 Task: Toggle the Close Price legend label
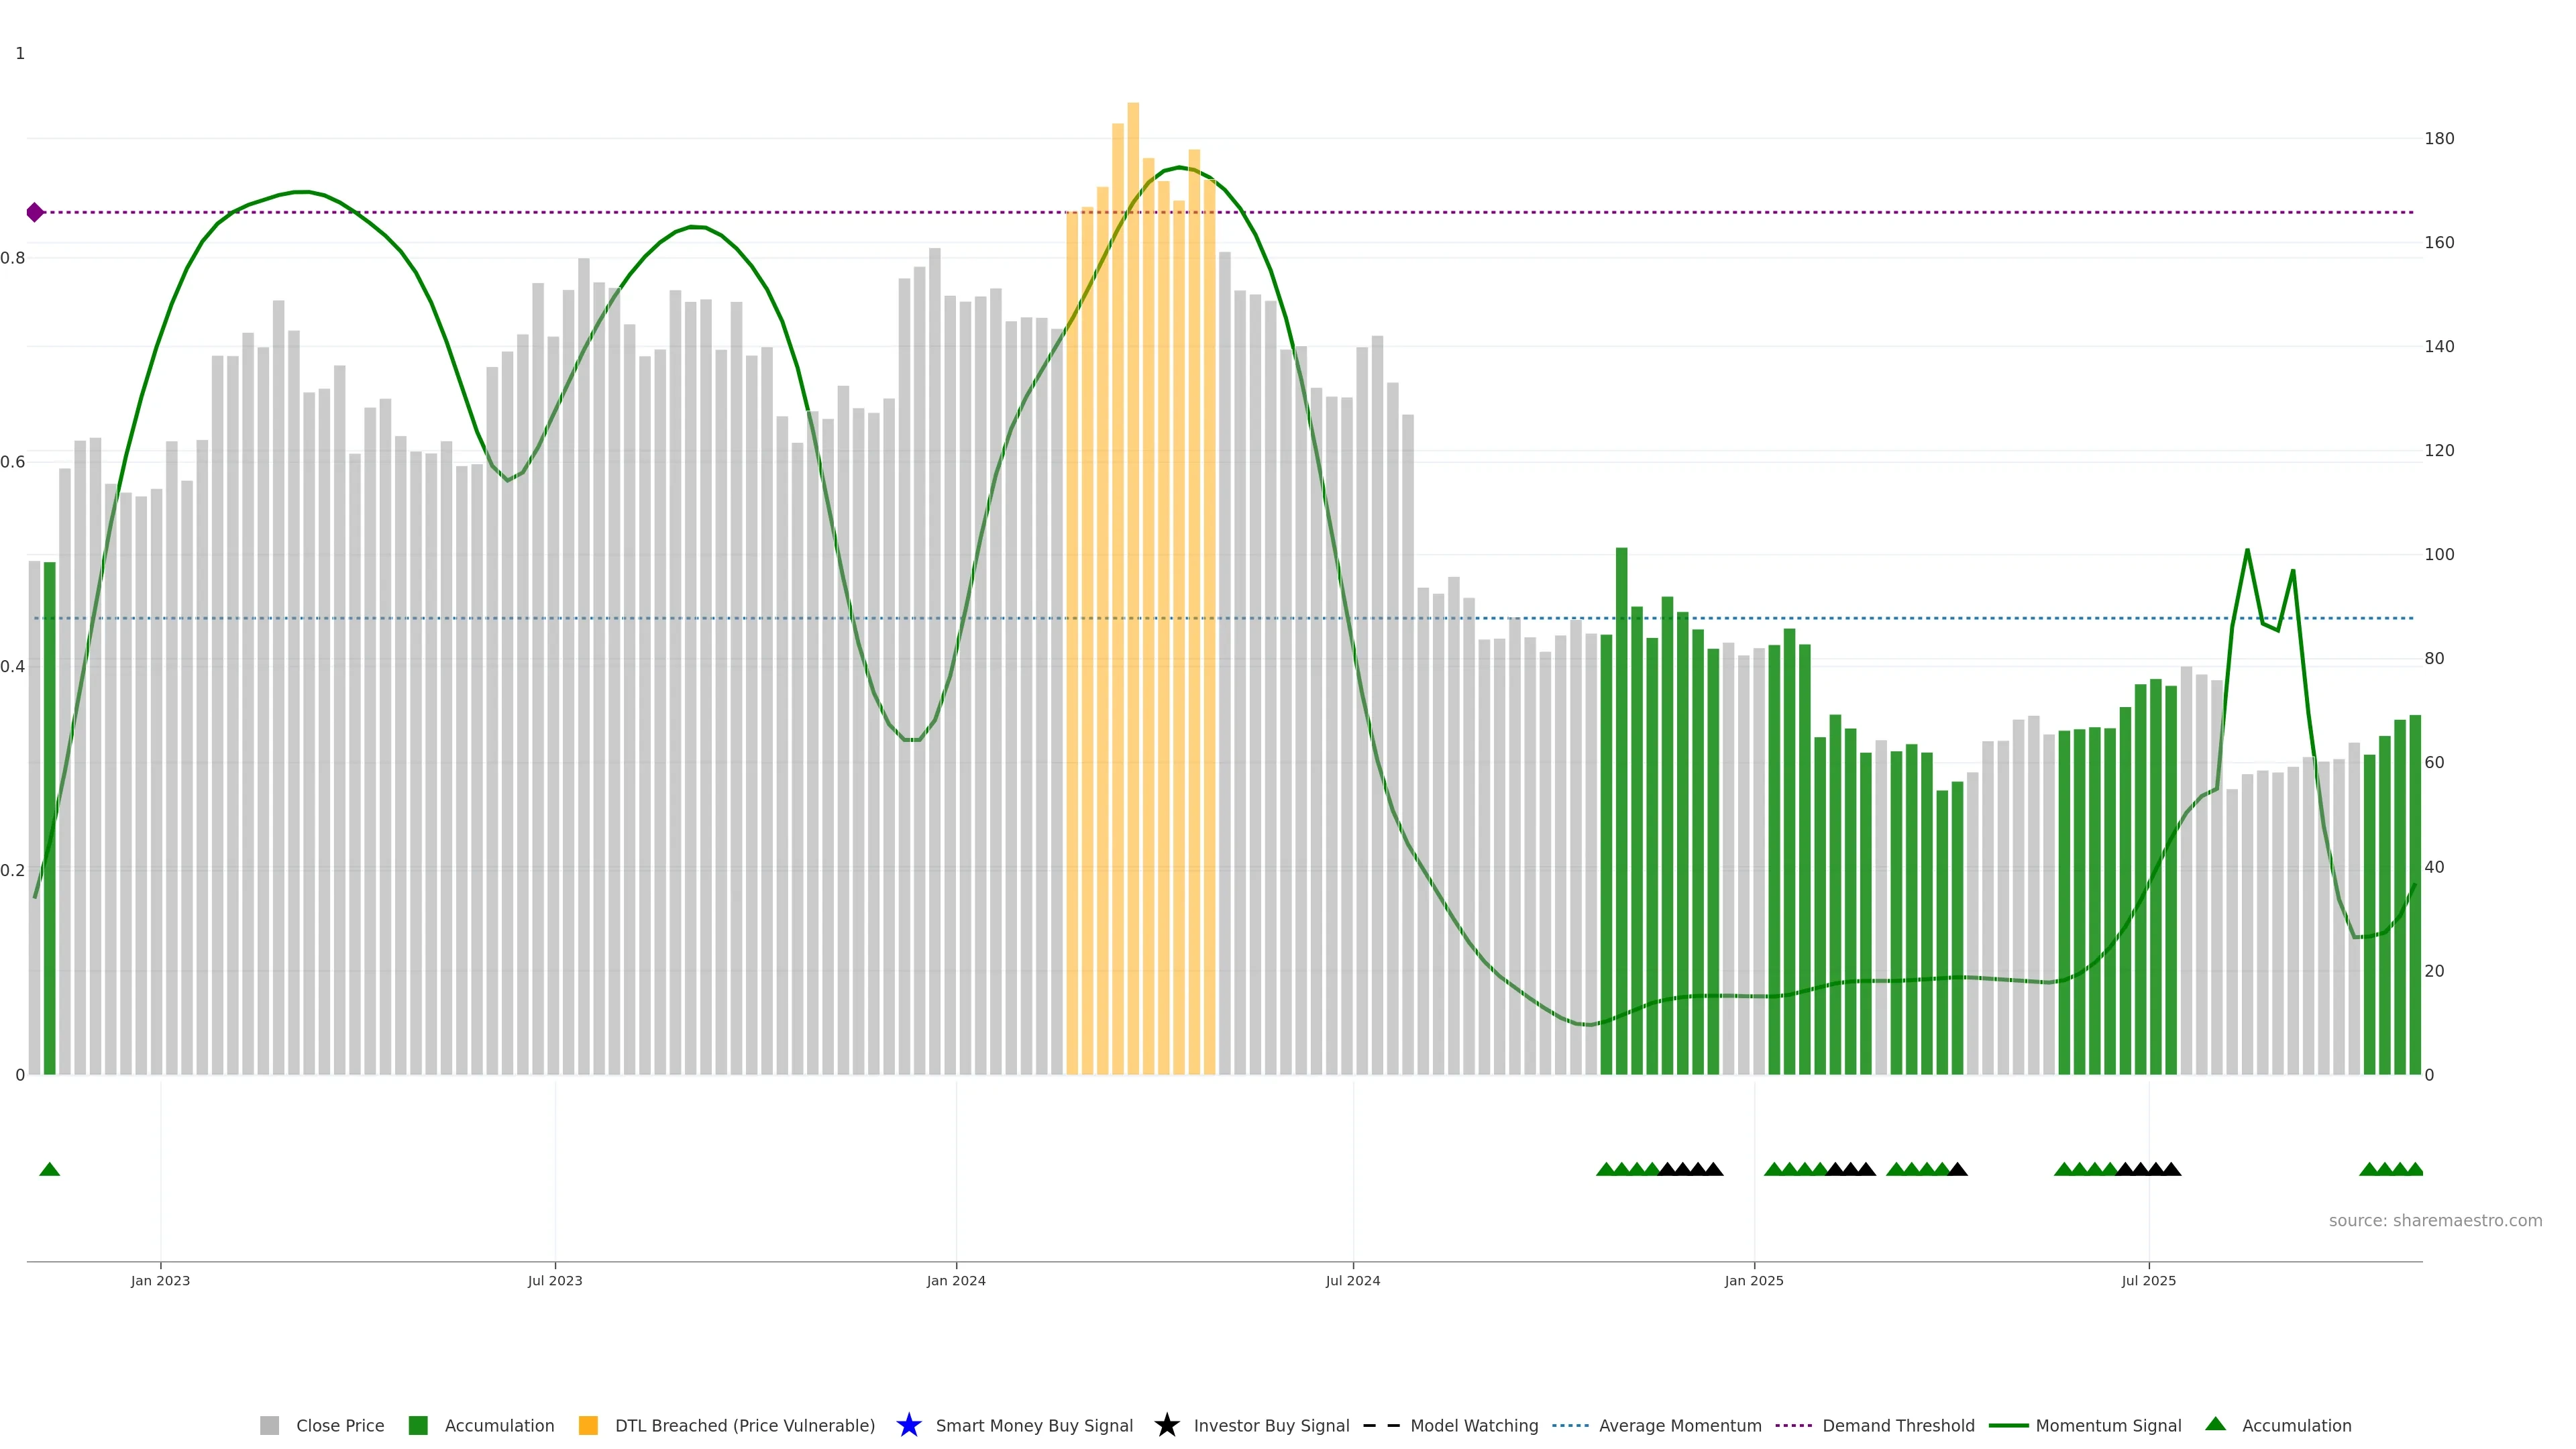[x=340, y=1425]
